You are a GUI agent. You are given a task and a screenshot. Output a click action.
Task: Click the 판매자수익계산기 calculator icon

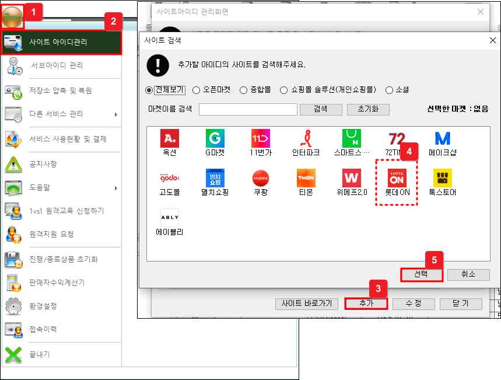13,283
